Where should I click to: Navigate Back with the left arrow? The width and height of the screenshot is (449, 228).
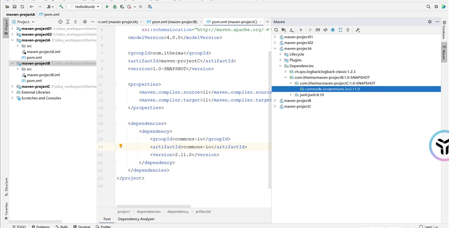click(x=32, y=7)
